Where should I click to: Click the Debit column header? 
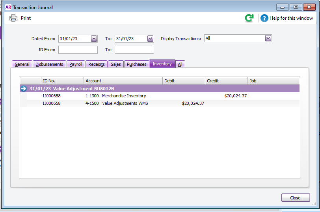coord(184,81)
